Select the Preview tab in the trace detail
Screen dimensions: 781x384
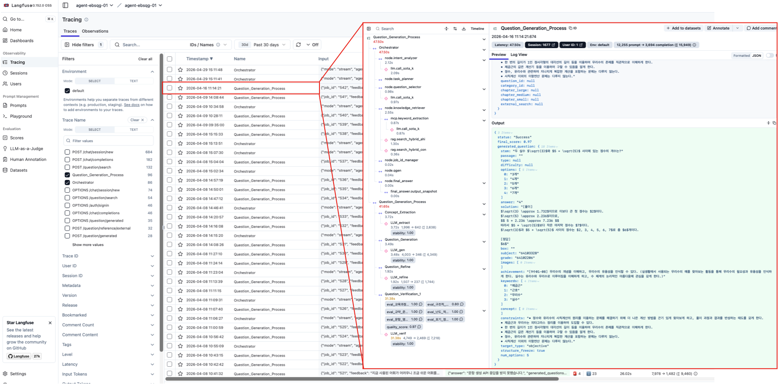point(499,55)
